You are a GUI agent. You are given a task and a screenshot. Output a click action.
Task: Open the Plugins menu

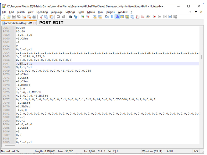(x=110, y=12)
